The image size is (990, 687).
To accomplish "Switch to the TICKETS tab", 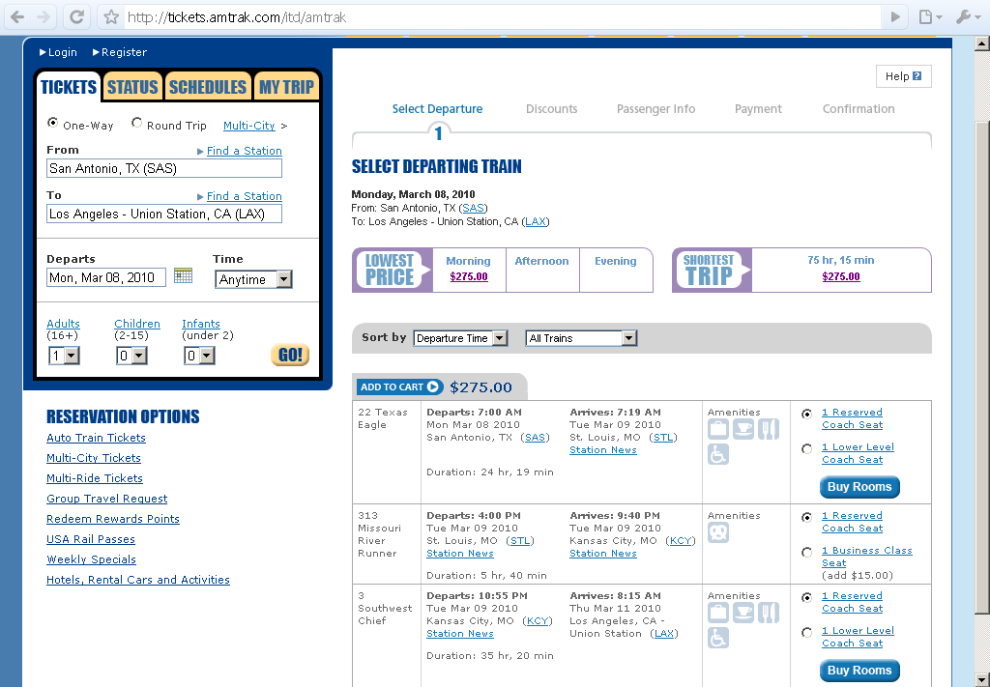I will (x=69, y=86).
